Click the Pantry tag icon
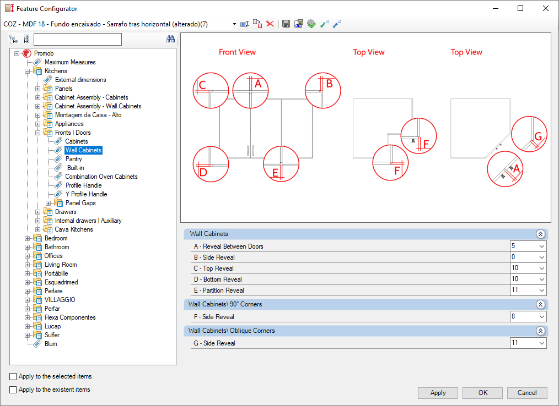Viewport: 559px width, 406px height. (58, 159)
